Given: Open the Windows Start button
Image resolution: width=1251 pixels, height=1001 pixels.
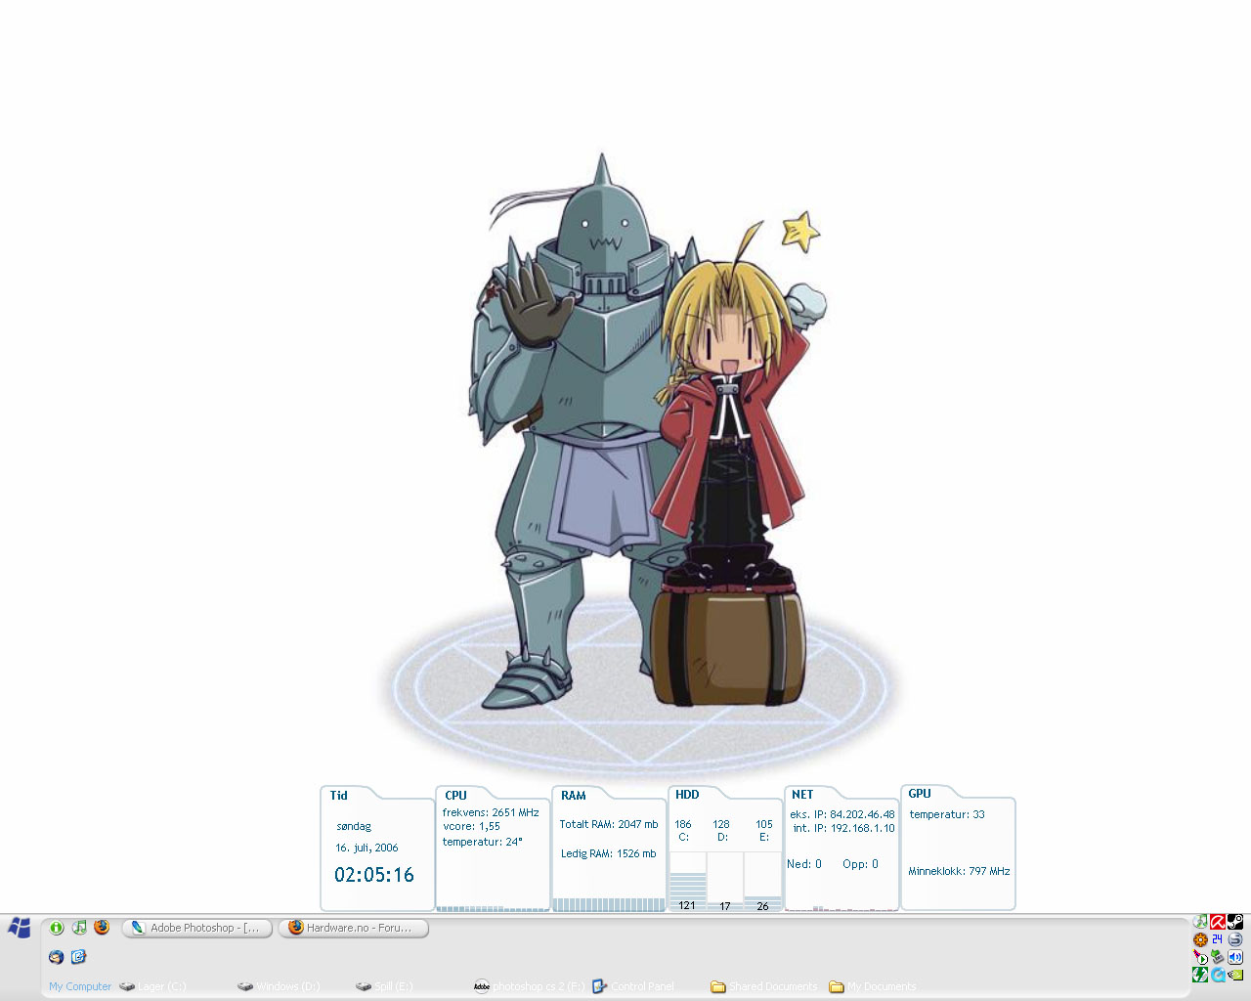Looking at the screenshot, I should coord(19,928).
